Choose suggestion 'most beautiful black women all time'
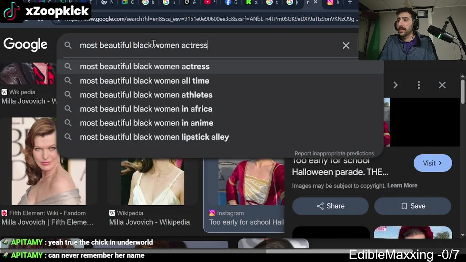Screen dimensions: 466x262 pos(220,81)
